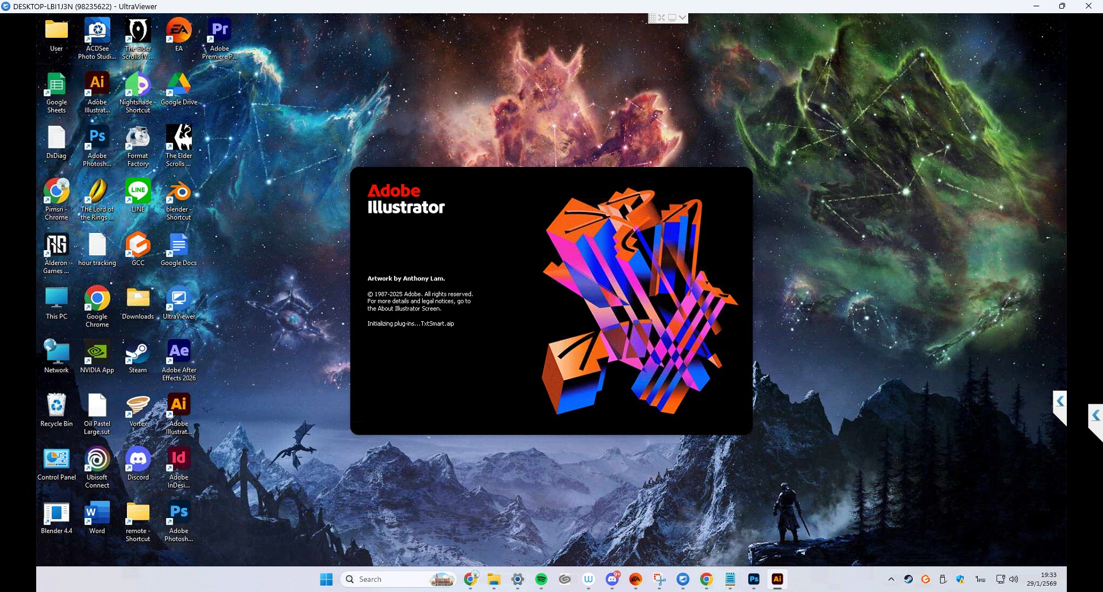This screenshot has width=1103, height=592.
Task: Click the taskbar Search box
Action: tap(398, 579)
